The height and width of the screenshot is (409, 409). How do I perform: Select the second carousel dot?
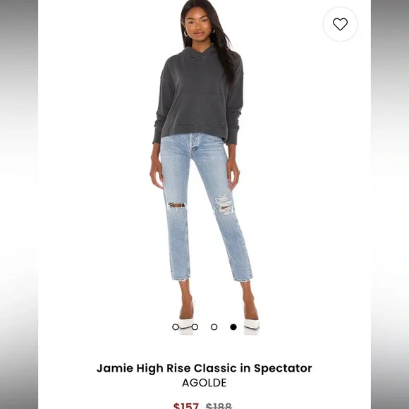click(x=195, y=326)
